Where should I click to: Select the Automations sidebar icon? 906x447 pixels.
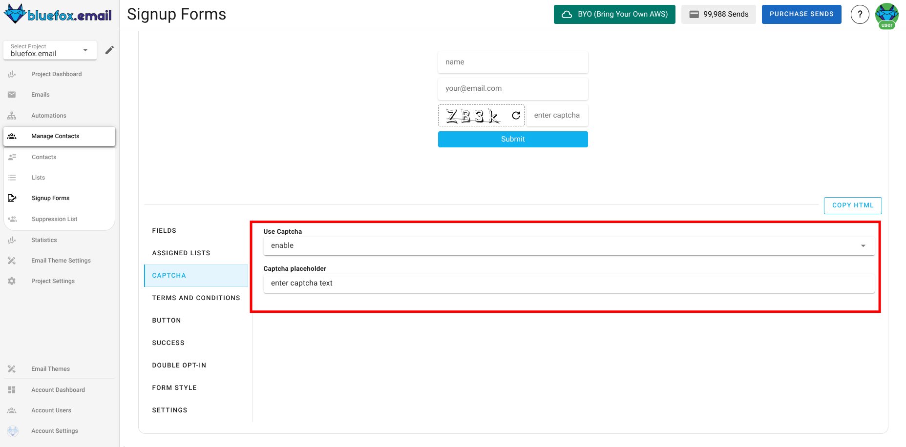click(12, 115)
